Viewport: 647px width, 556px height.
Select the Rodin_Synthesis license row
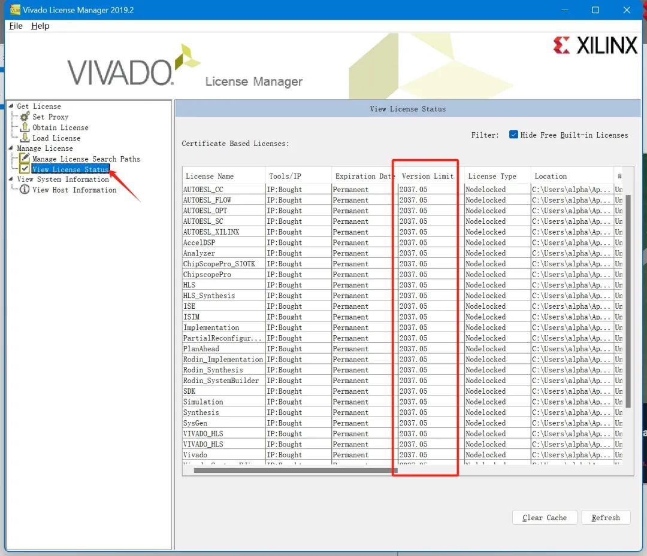pyautogui.click(x=403, y=370)
